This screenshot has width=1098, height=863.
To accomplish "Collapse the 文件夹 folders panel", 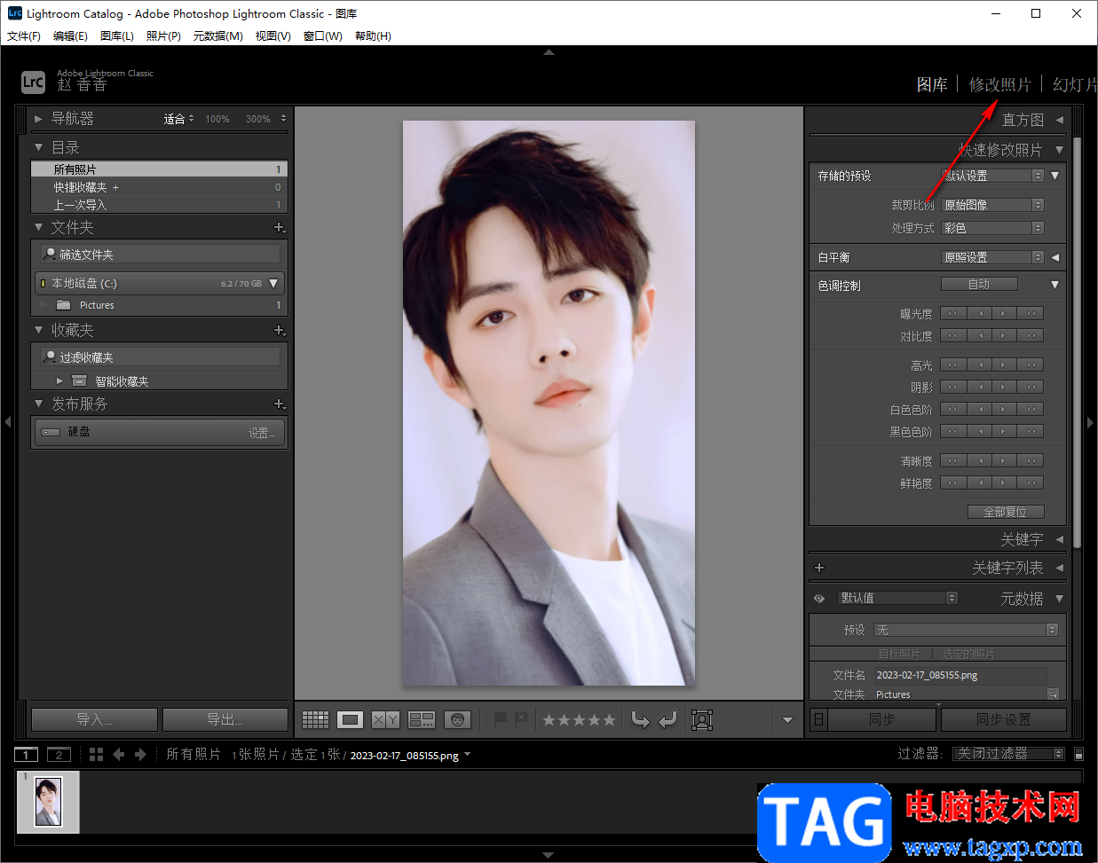I will 38,228.
